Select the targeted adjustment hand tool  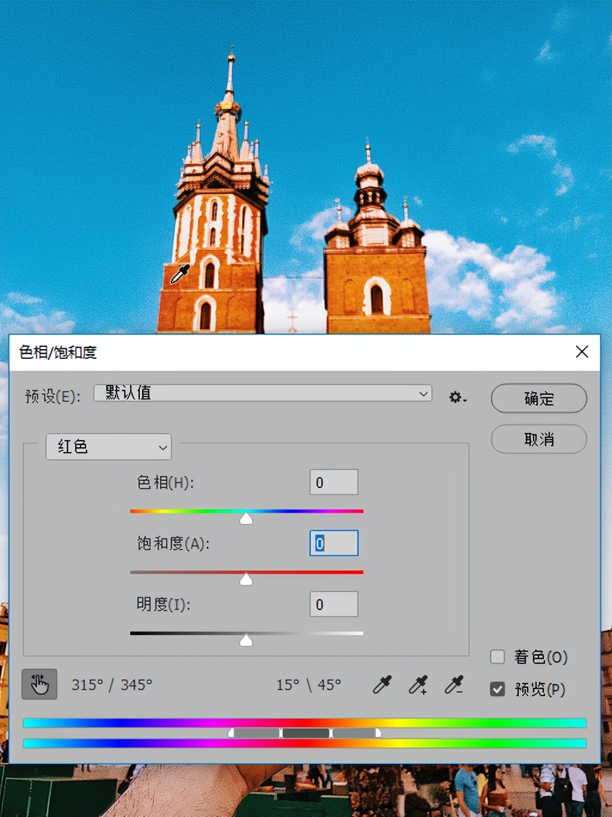point(39,684)
